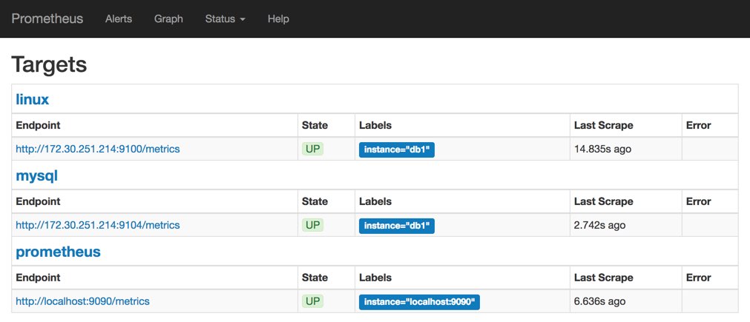Open the Alerts page
750x322 pixels.
coord(119,19)
